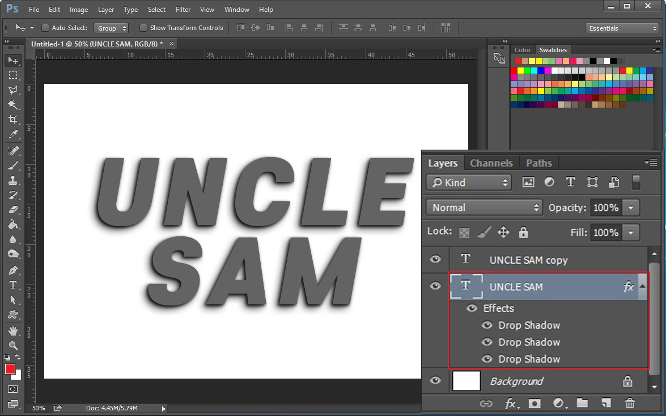This screenshot has width=666, height=416.
Task: Filter layers by type layers
Action: pos(570,182)
